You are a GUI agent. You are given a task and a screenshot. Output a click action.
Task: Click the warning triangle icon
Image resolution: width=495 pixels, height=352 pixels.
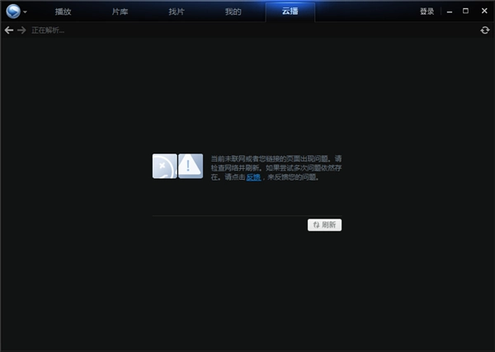(x=191, y=167)
